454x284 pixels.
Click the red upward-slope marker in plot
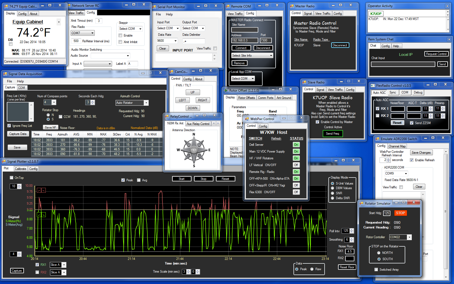tap(39, 191)
